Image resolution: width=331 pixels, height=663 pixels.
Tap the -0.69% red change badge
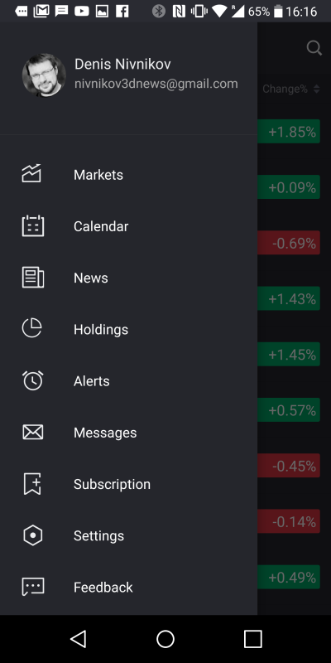pos(289,243)
